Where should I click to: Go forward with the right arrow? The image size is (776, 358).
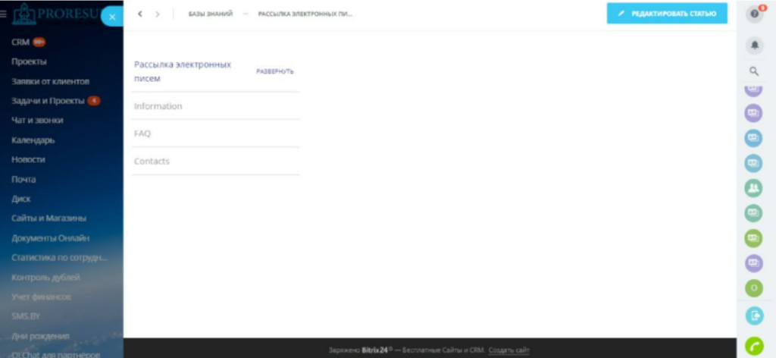tap(158, 14)
